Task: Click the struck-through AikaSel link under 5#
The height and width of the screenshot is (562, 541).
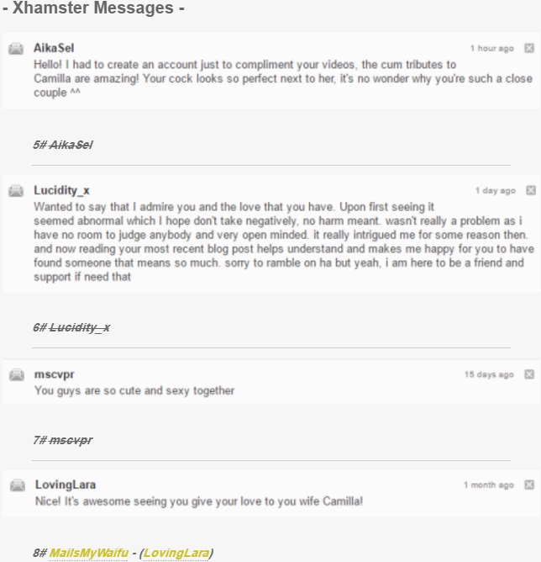Action: (x=71, y=145)
